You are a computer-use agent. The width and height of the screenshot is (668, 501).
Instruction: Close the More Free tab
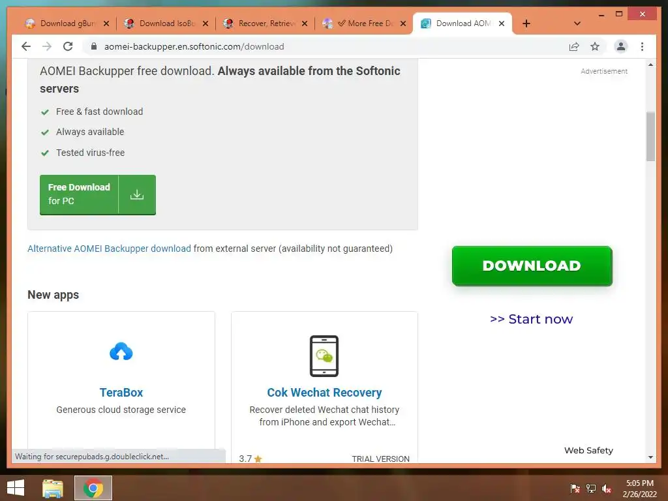[x=403, y=23]
